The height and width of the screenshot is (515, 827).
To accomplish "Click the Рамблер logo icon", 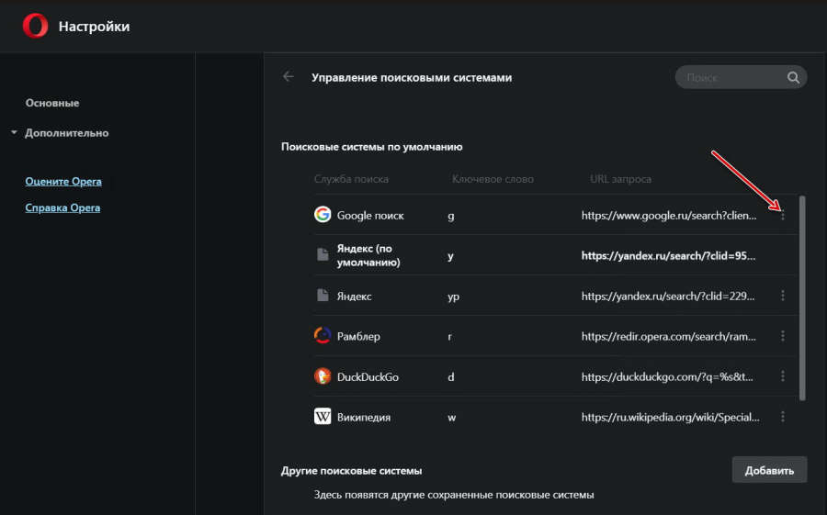I will click(323, 335).
